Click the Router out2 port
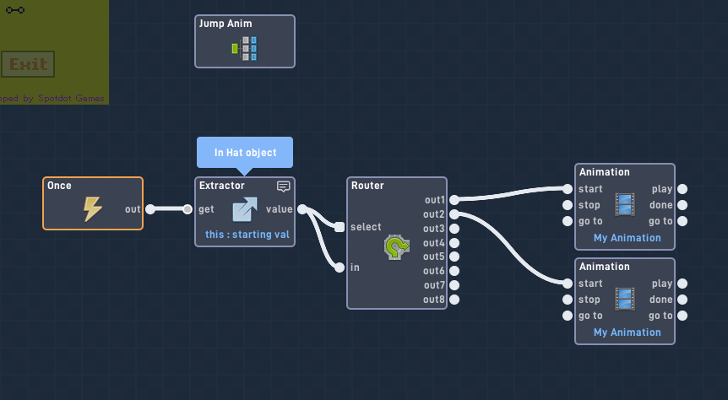 click(454, 214)
